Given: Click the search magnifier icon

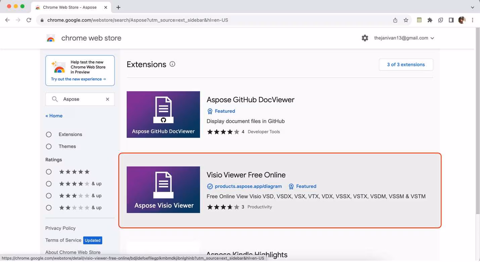Looking at the screenshot, I should pyautogui.click(x=55, y=99).
